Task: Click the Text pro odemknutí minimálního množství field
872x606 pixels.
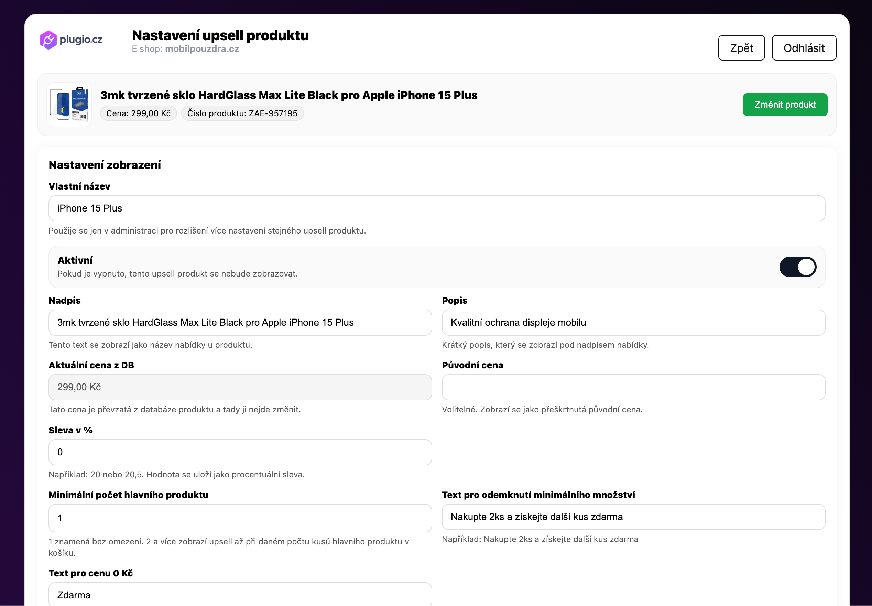Action: pyautogui.click(x=633, y=517)
